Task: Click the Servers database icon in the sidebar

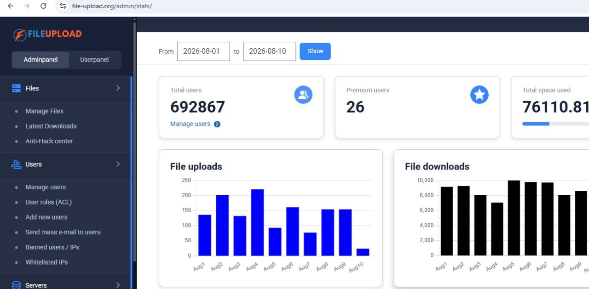Action: point(17,285)
